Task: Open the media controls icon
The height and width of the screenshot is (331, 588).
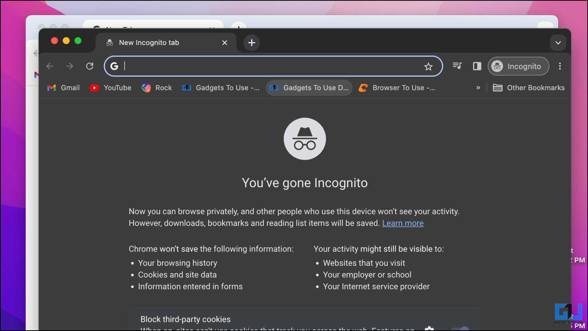Action: tap(457, 66)
